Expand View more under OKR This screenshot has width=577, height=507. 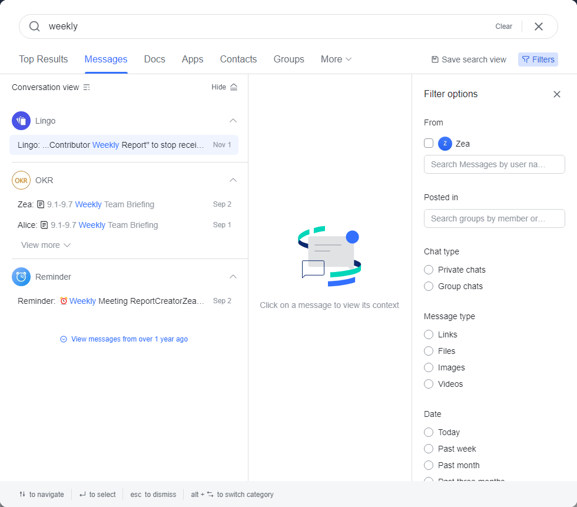pos(46,245)
